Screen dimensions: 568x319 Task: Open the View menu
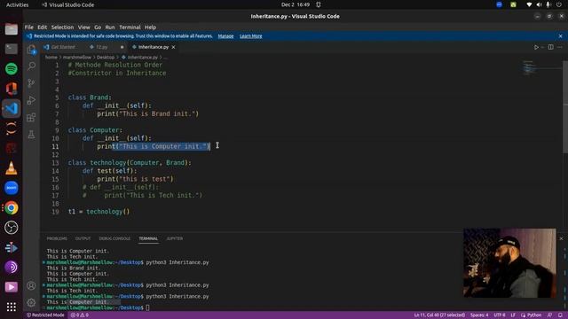(83, 27)
